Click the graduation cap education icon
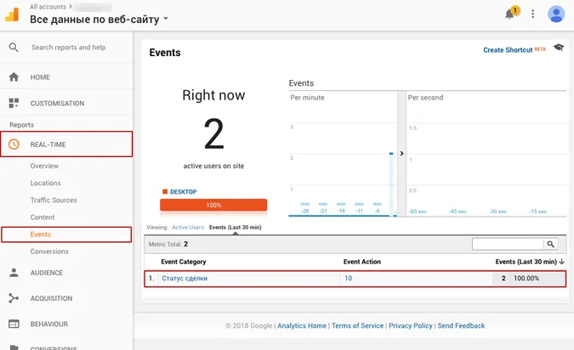 [559, 48]
